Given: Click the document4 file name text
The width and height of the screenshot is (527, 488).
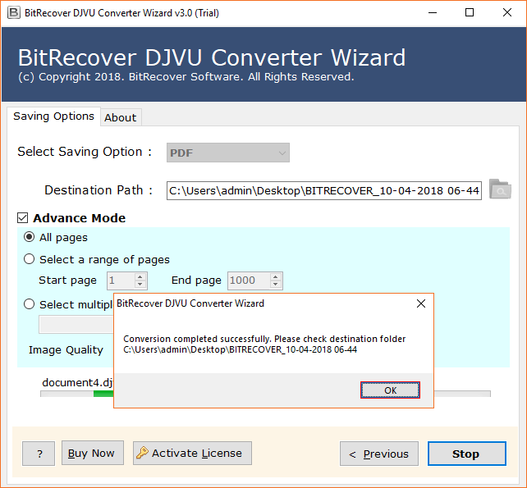Looking at the screenshot, I should 78,382.
